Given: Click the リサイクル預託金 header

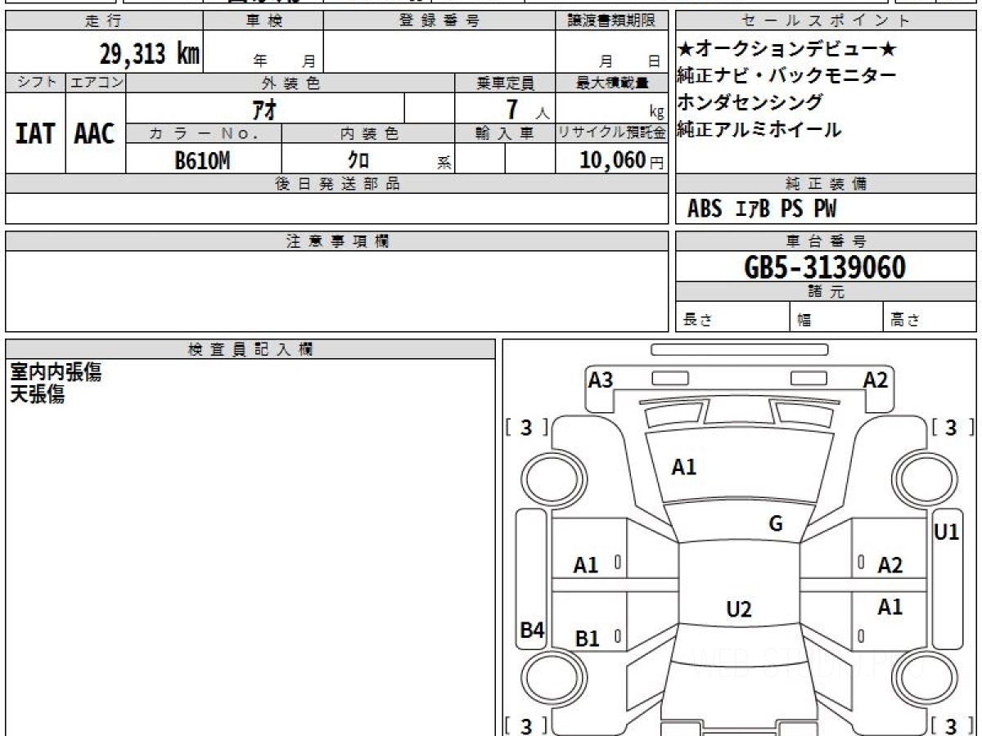Looking at the screenshot, I should pos(611,133).
